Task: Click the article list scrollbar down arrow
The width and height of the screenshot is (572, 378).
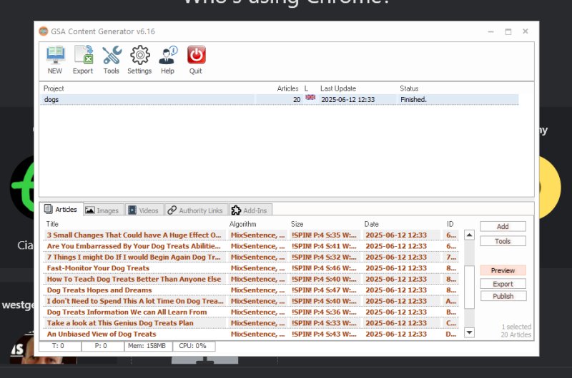Action: (469, 332)
